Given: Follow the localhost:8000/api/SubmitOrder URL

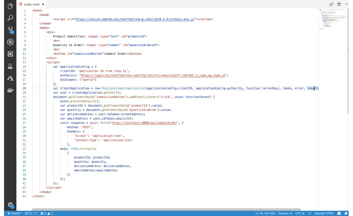Looking at the screenshot, I should 144,123.
